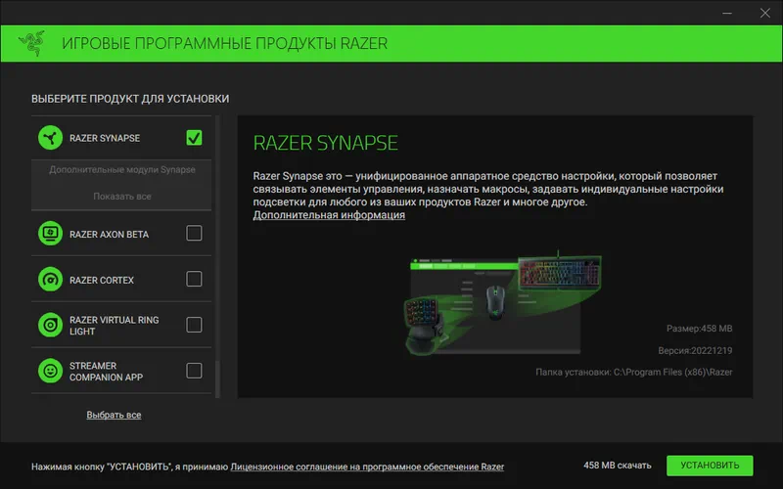Uncheck the Razer Synapse checkbox
Screen dimensions: 783x489
click(194, 138)
